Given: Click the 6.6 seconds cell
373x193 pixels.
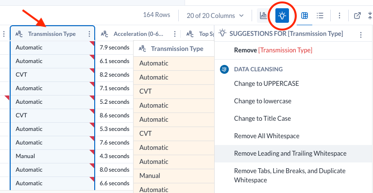Looking at the screenshot, I should 115,183.
